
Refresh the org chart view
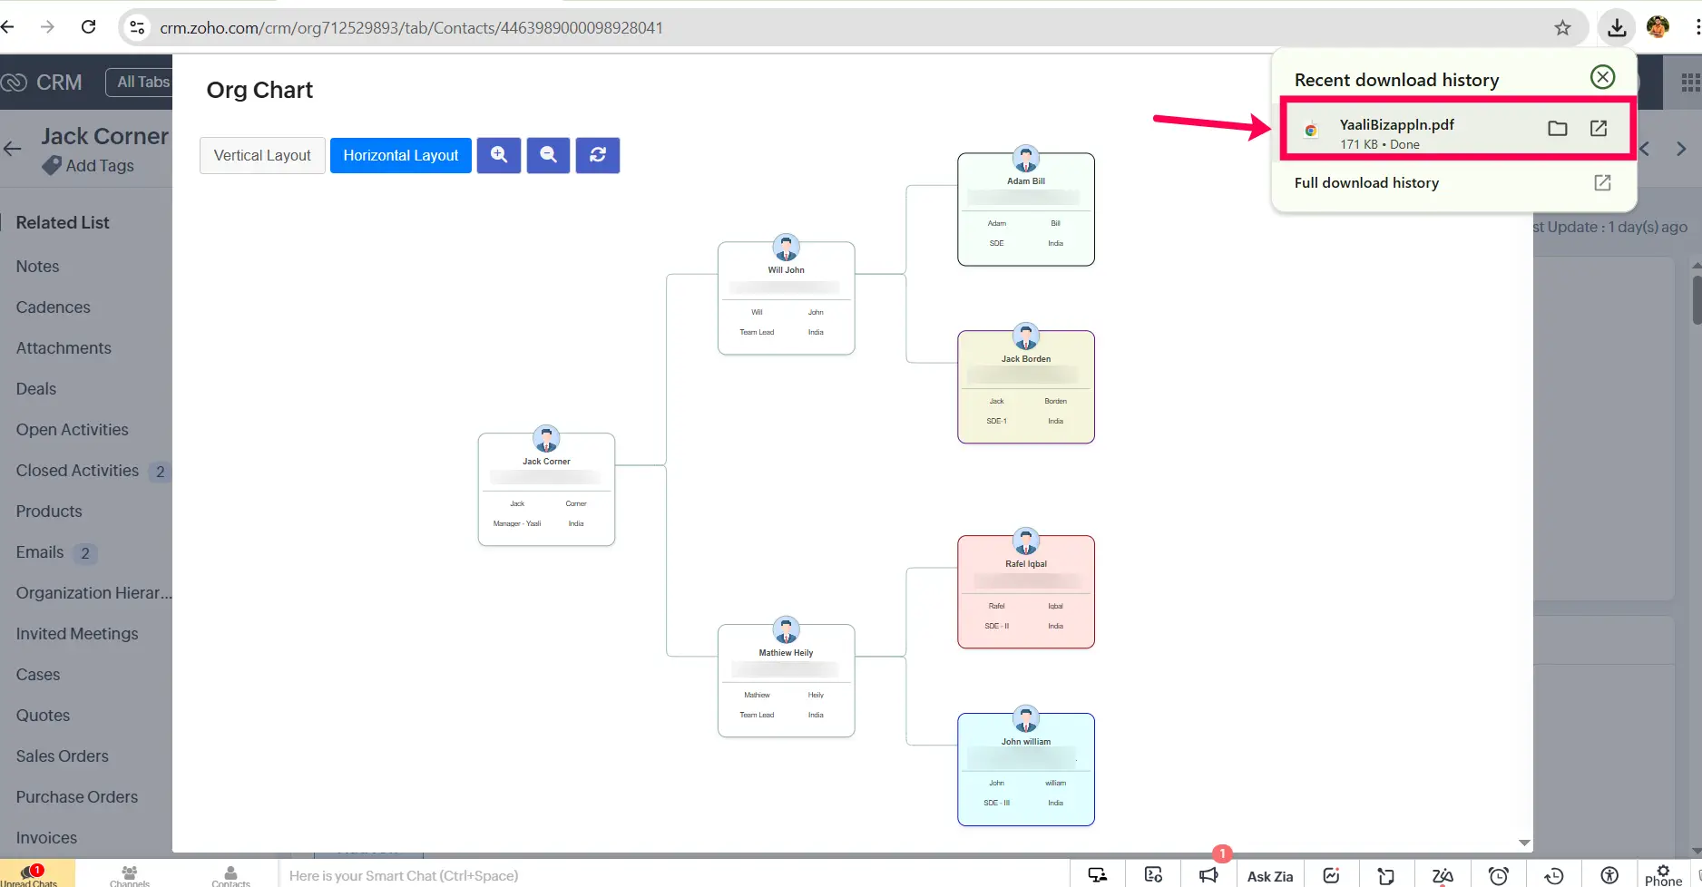[x=597, y=155]
